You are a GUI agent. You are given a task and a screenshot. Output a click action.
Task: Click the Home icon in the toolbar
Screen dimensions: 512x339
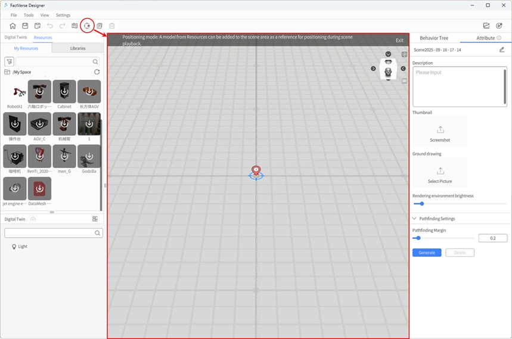[x=13, y=26]
